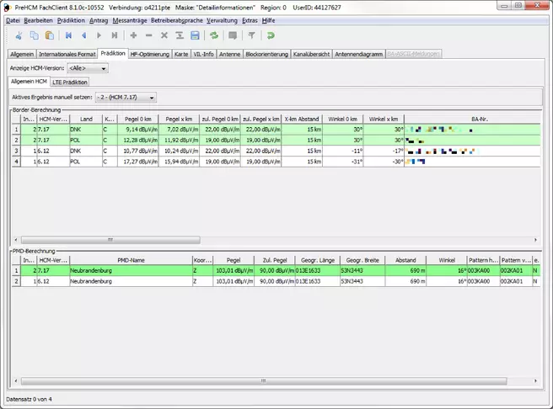Click Pattern value 002KA01 in PMD row 2
The width and height of the screenshot is (553, 409).
coord(516,281)
